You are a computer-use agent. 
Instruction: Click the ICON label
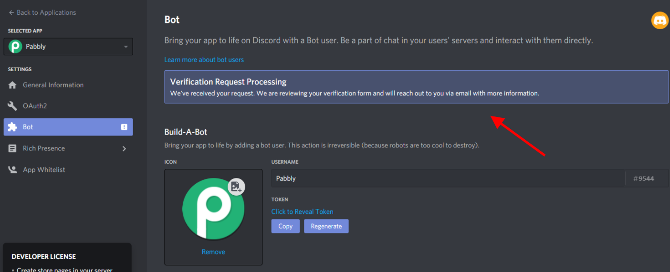point(170,162)
